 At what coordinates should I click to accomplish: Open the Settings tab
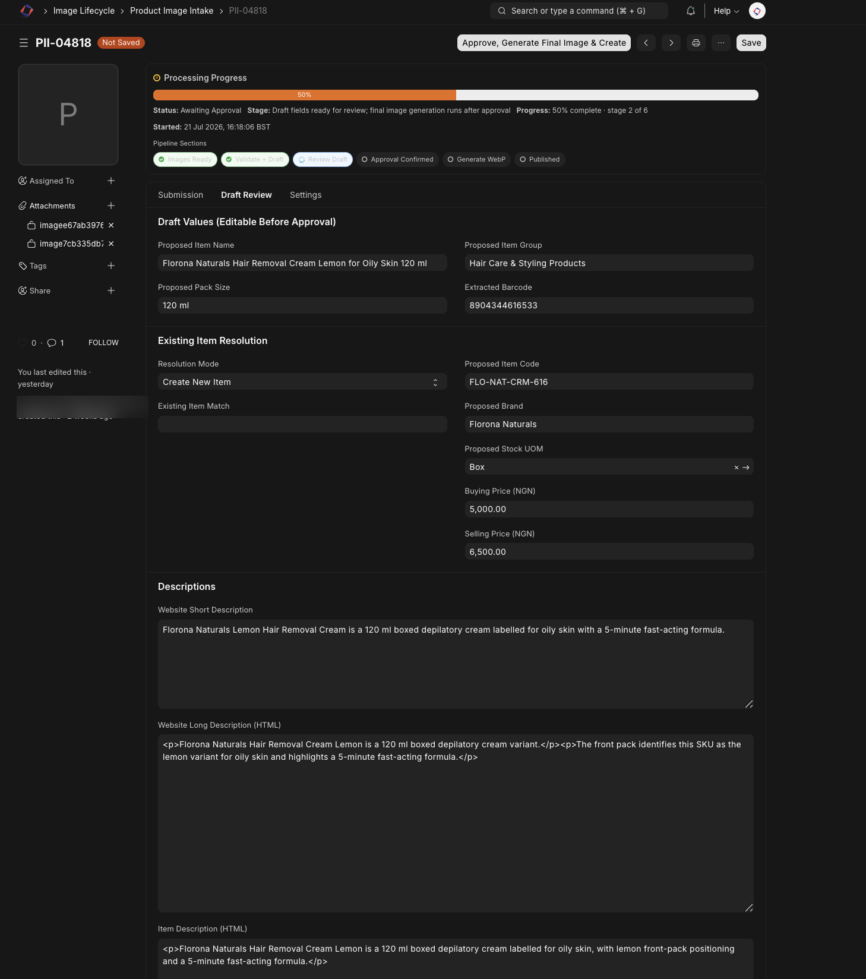(x=305, y=195)
